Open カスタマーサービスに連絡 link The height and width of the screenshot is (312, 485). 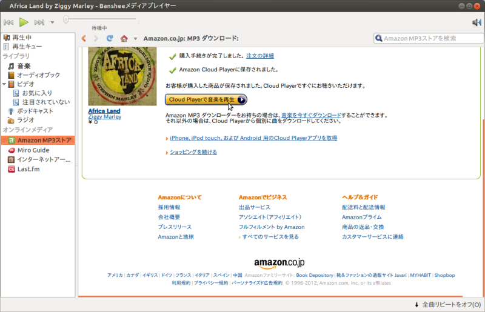point(373,237)
